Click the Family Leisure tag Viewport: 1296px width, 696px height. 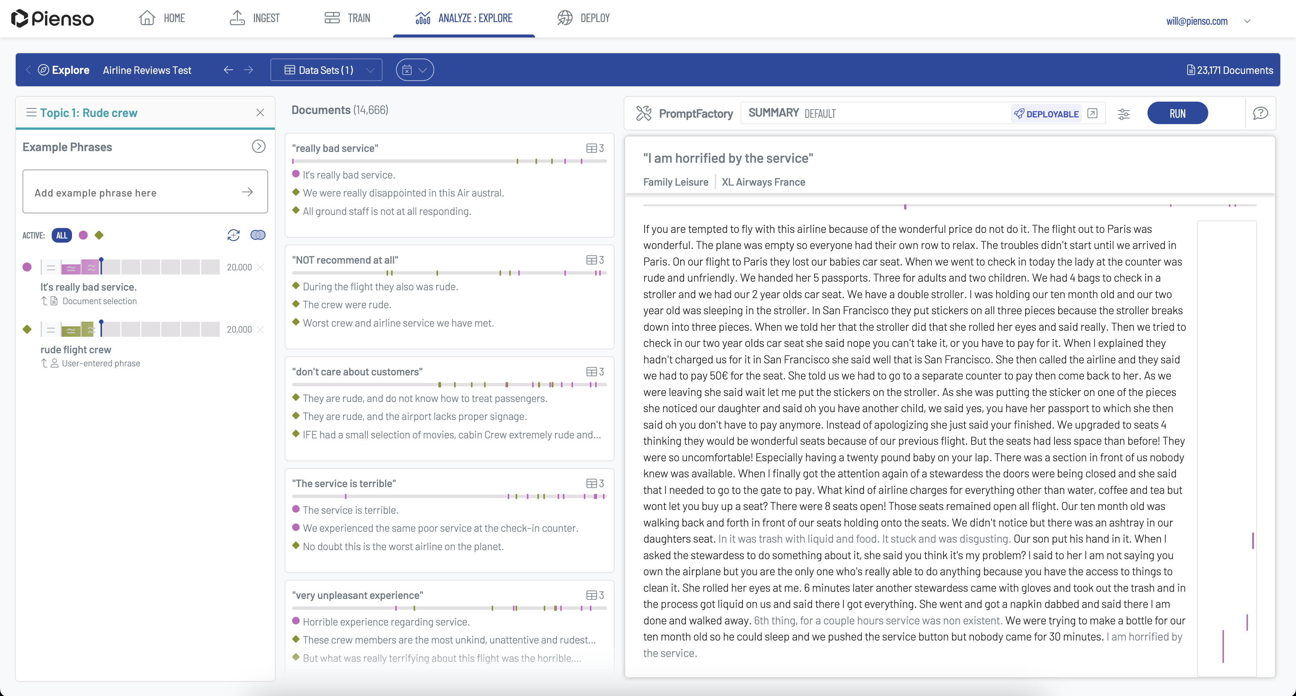676,182
